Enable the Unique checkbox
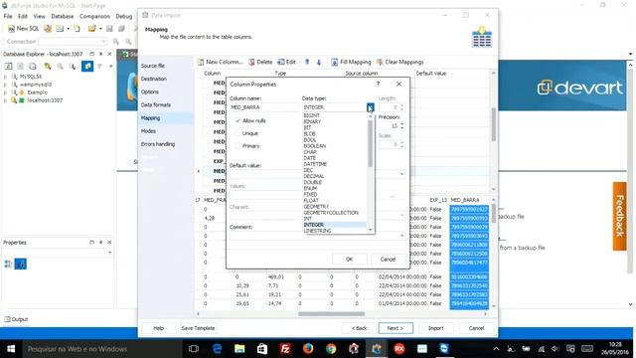 [x=238, y=133]
